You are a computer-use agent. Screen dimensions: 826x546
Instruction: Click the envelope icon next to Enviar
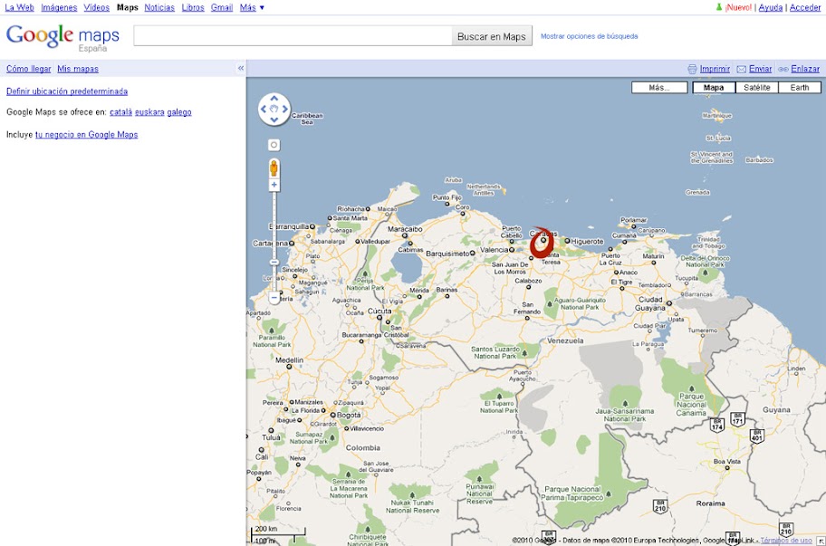pos(741,69)
